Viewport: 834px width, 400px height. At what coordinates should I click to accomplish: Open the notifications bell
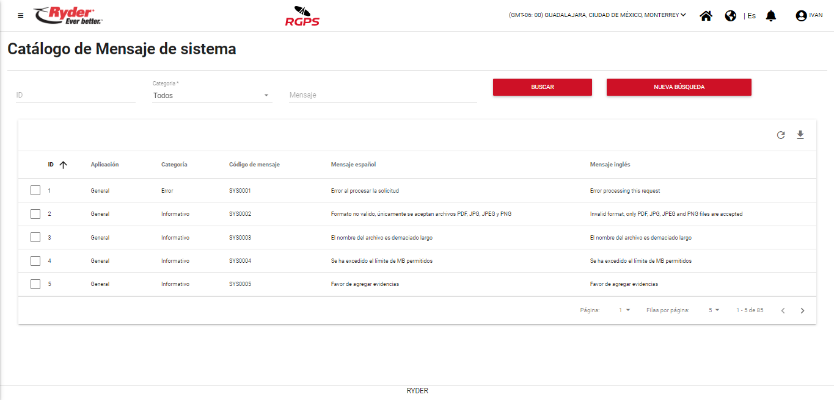(x=771, y=16)
